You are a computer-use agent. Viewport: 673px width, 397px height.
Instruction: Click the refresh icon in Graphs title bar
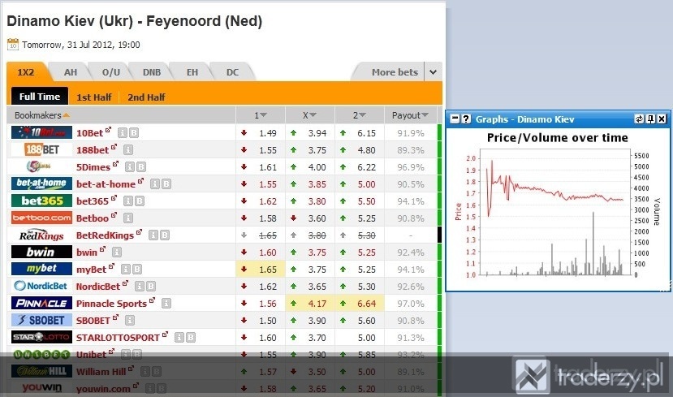(x=639, y=119)
